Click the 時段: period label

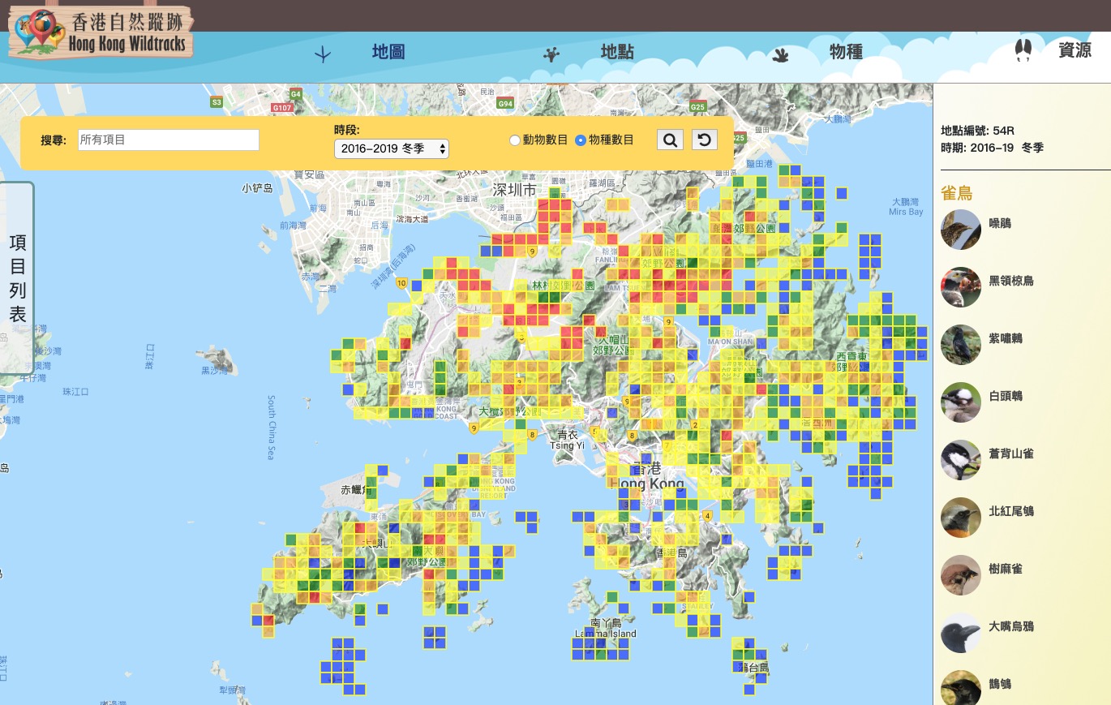[346, 130]
